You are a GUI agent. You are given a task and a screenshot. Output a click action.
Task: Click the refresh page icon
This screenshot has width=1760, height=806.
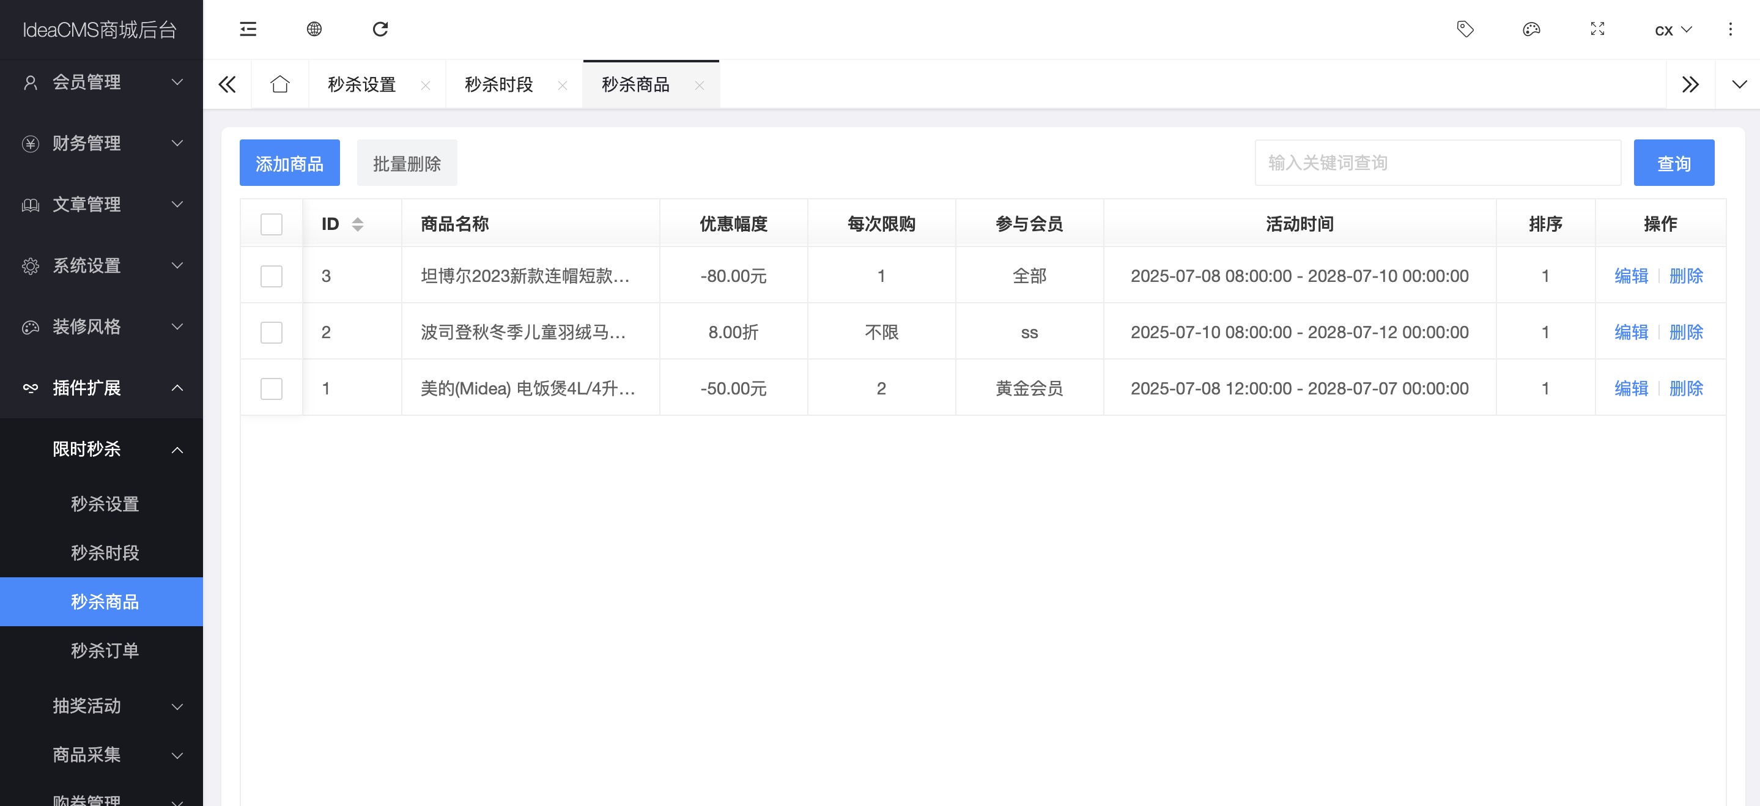click(380, 29)
